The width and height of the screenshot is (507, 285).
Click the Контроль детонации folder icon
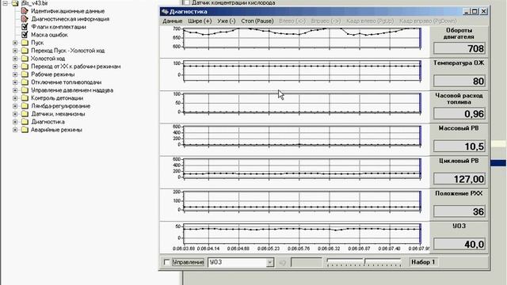click(25, 98)
